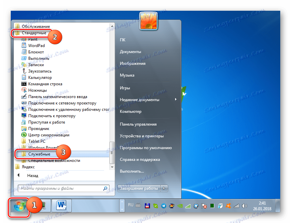Open Записки sticky notes
The height and width of the screenshot is (223, 291).
coord(36,65)
